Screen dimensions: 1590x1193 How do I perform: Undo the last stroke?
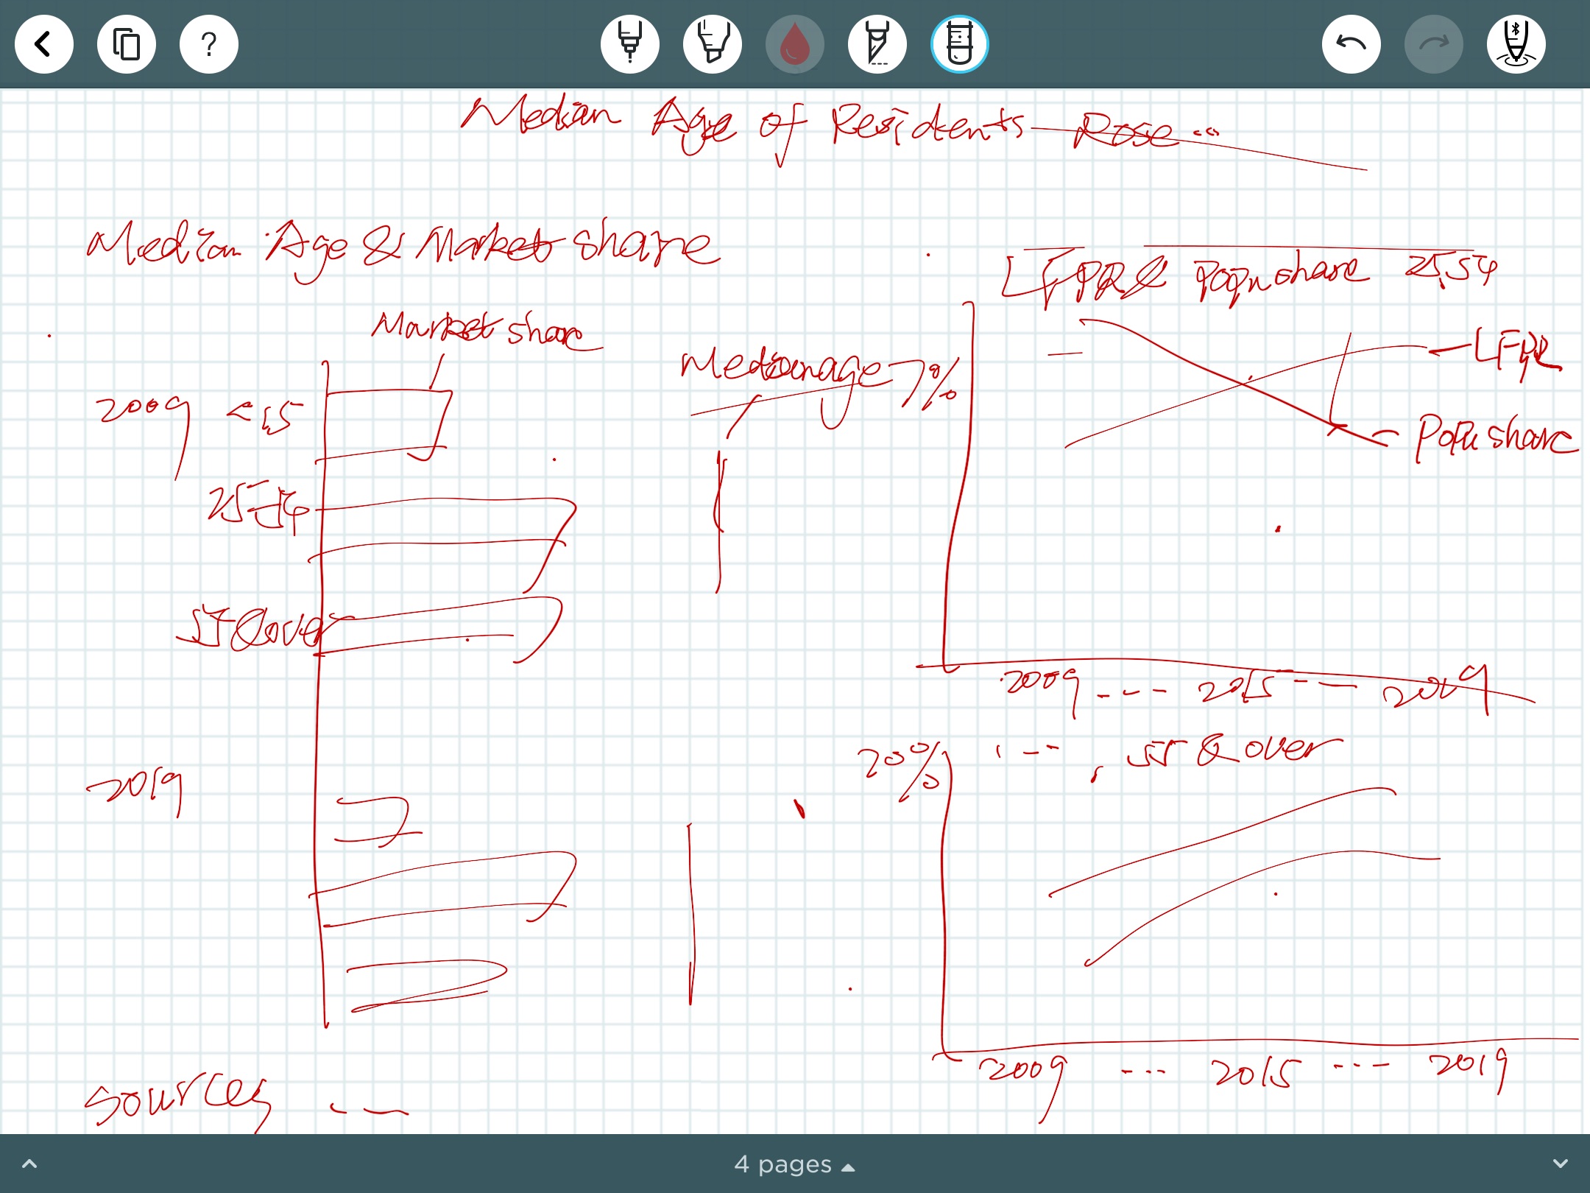(1351, 44)
